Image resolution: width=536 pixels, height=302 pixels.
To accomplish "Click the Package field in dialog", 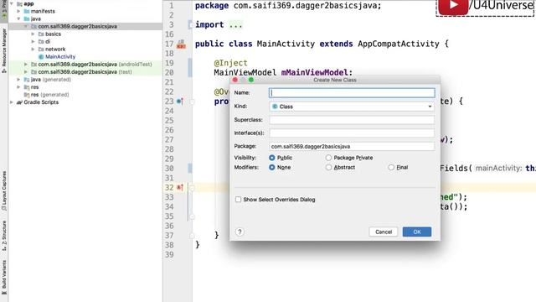I will point(352,146).
